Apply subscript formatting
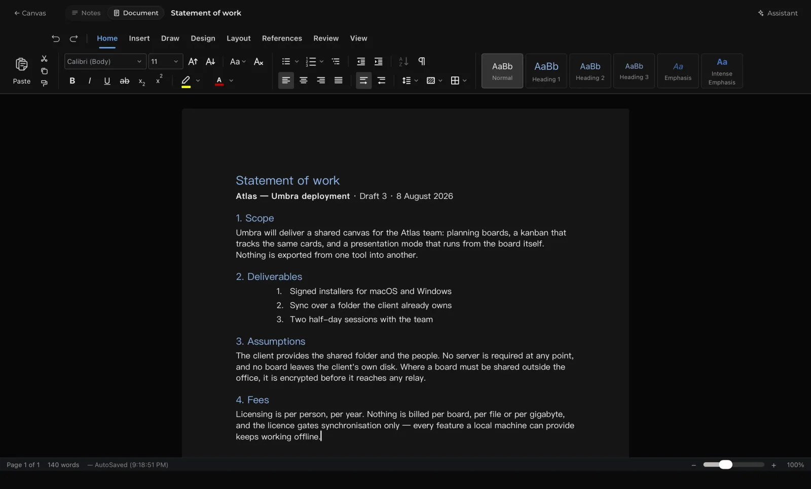 (x=142, y=81)
